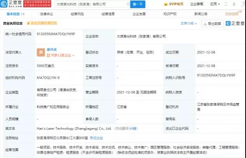This screenshot has width=246, height=158.
Task: Switch to the 知识产权 tab
Action: pos(170,14)
